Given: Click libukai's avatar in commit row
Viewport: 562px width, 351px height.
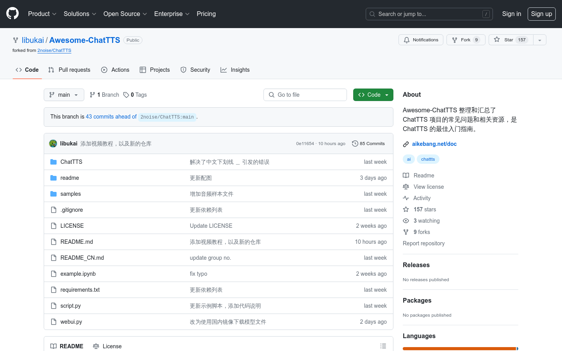Looking at the screenshot, I should pos(53,144).
